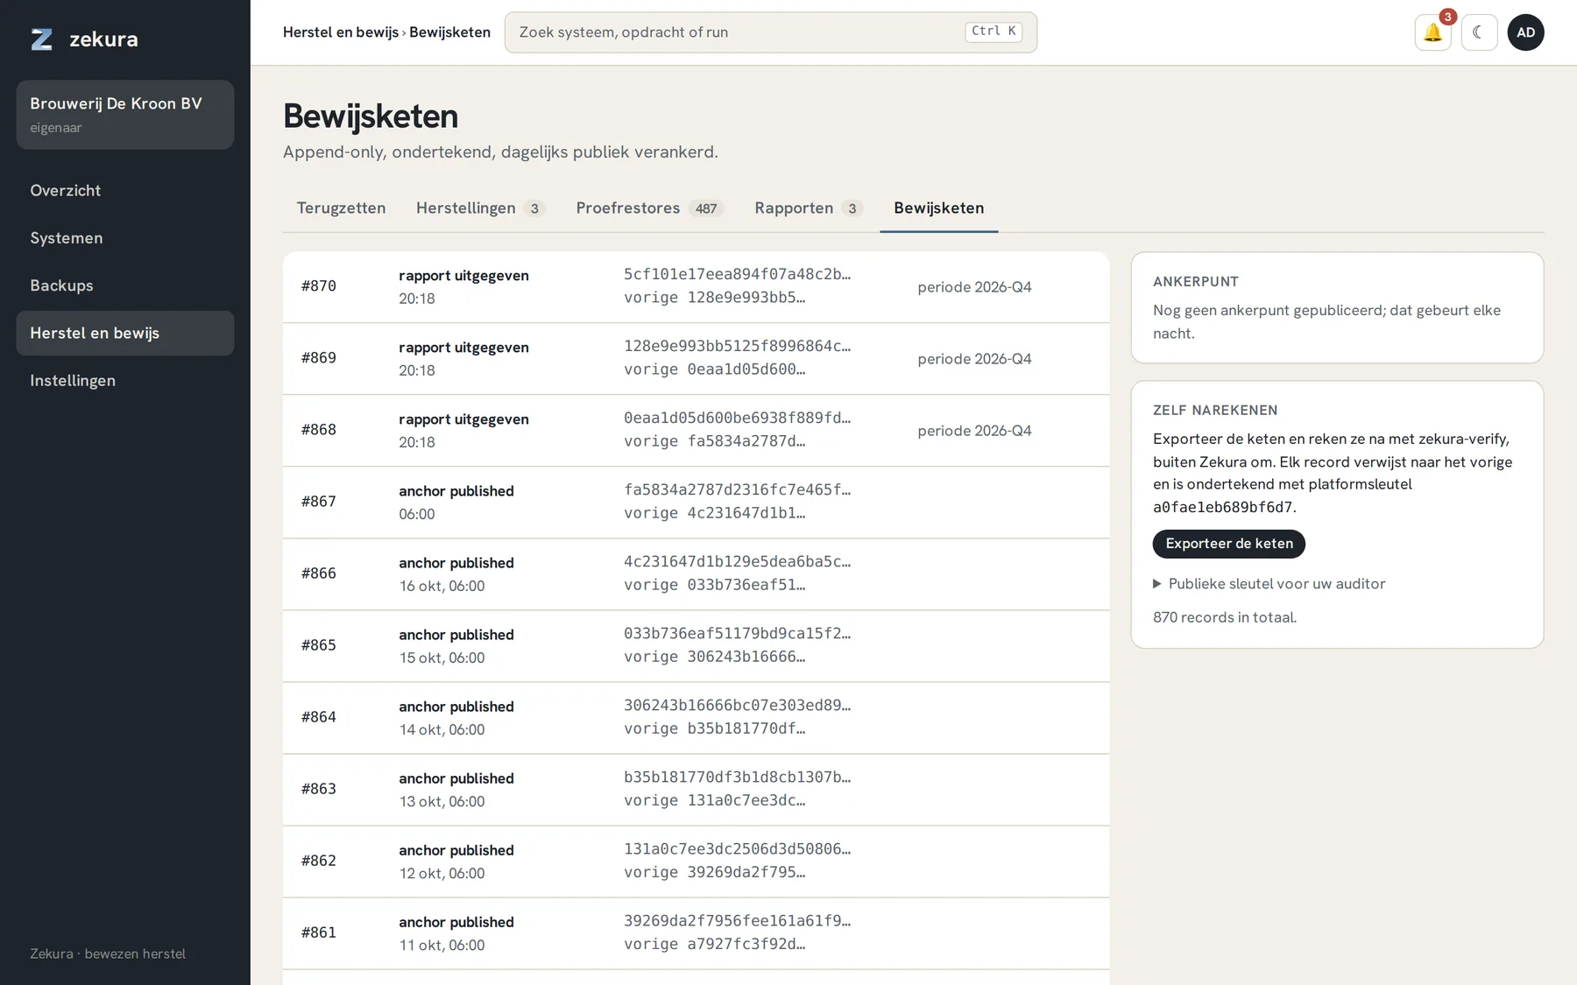
Task: Open the Brouwerij De Kroon BV switcher
Action: click(125, 115)
